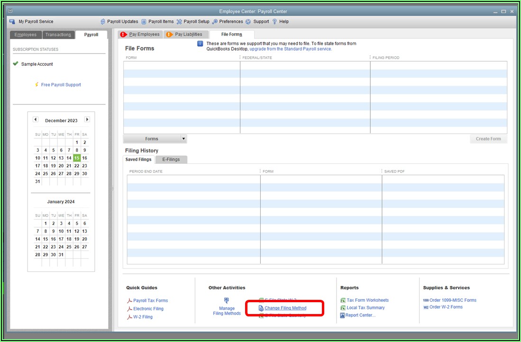Click the Change Filing Method link

pyautogui.click(x=285, y=308)
